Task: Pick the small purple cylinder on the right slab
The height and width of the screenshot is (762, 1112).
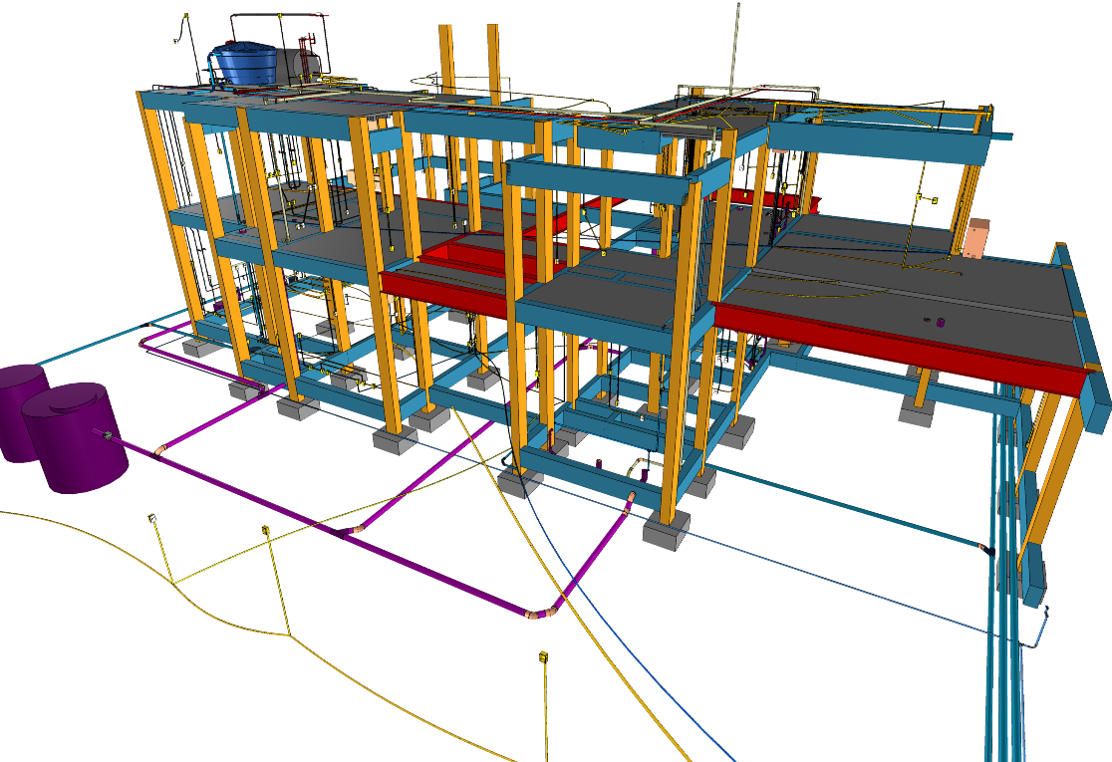Action: pos(941,323)
